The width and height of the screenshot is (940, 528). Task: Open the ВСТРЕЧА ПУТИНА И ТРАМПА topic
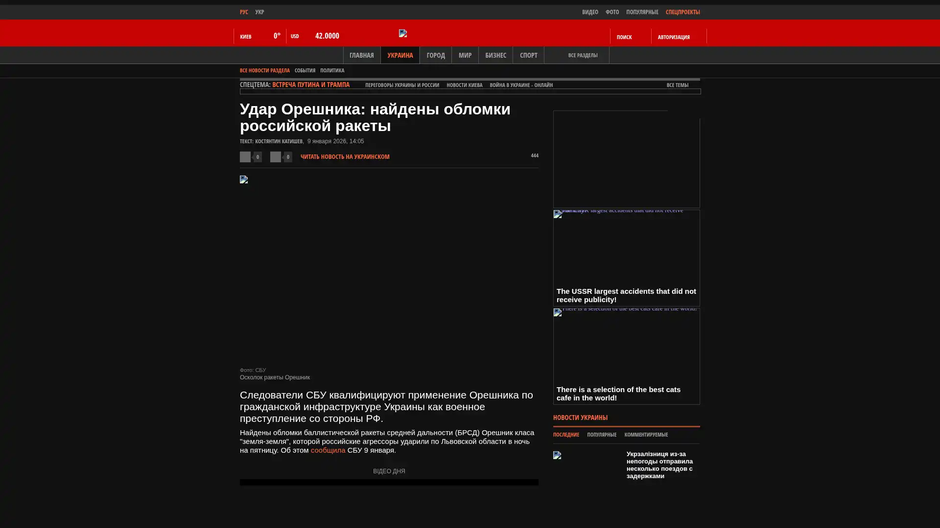pyautogui.click(x=310, y=85)
